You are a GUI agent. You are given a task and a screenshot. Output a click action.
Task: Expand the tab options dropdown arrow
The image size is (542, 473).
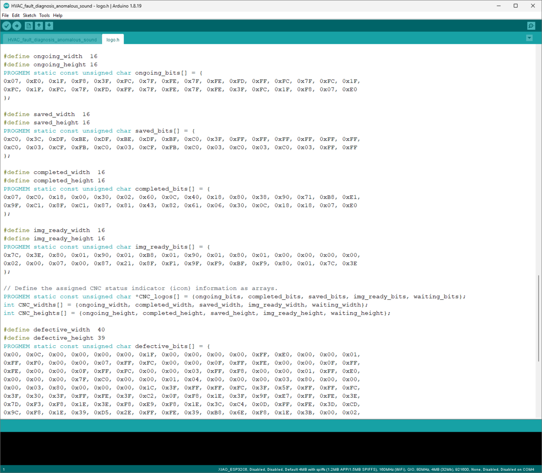click(x=529, y=38)
